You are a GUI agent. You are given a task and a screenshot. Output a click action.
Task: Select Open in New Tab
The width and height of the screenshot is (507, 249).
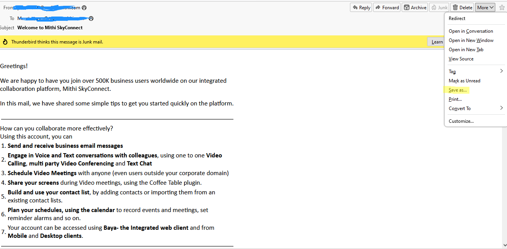click(475, 50)
